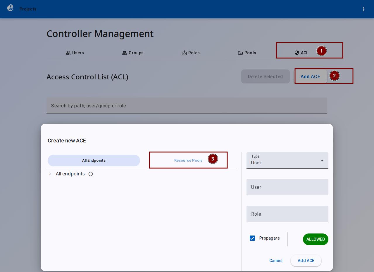Viewport: 374px width, 272px height.
Task: Switch to the Users tab
Action: [75, 53]
